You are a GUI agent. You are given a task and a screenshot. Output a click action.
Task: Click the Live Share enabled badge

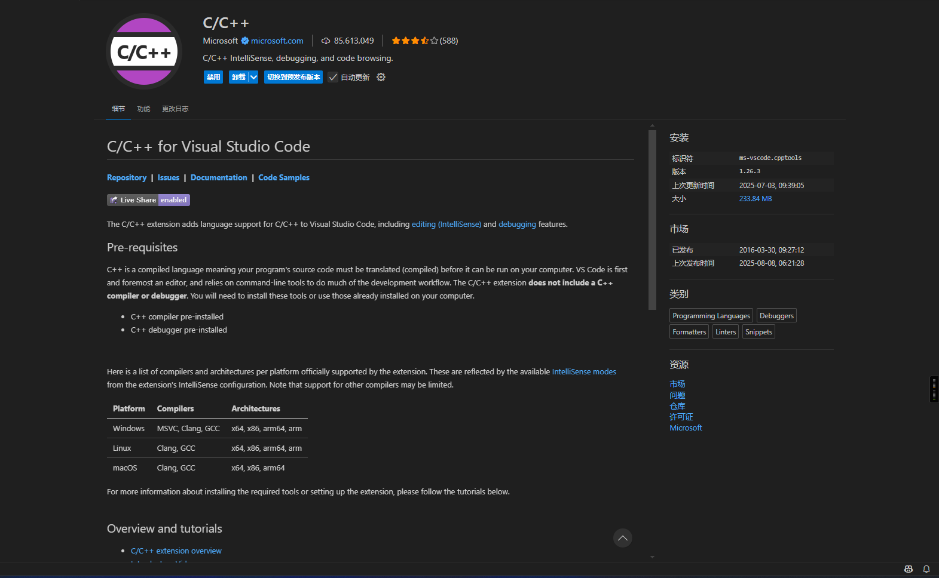pyautogui.click(x=148, y=200)
